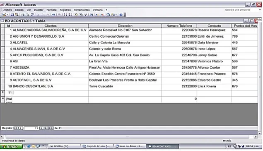
Task: Click the BD ACONTAXIS taskbar button
Action: point(162,146)
